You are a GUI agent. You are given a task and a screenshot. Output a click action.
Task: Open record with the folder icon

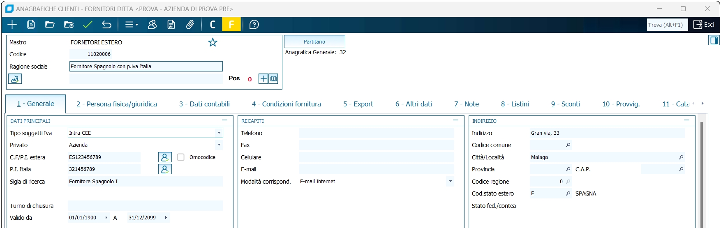pos(50,25)
